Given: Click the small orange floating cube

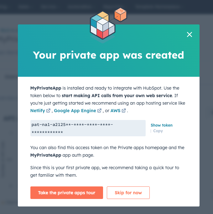Looking at the screenshot, I should click(120, 15).
